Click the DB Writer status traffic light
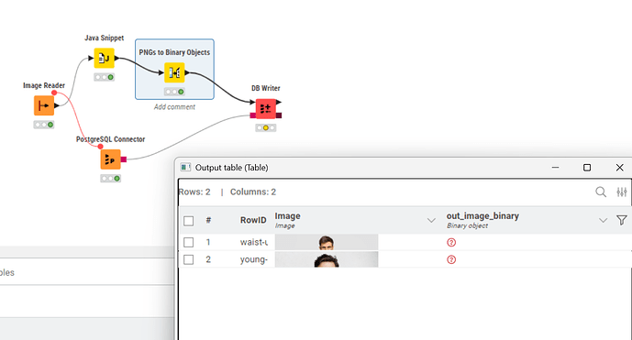 266,128
